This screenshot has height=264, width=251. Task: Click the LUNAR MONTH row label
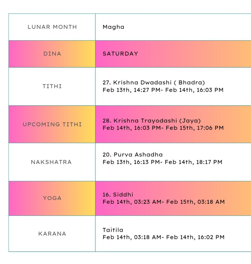tap(52, 27)
